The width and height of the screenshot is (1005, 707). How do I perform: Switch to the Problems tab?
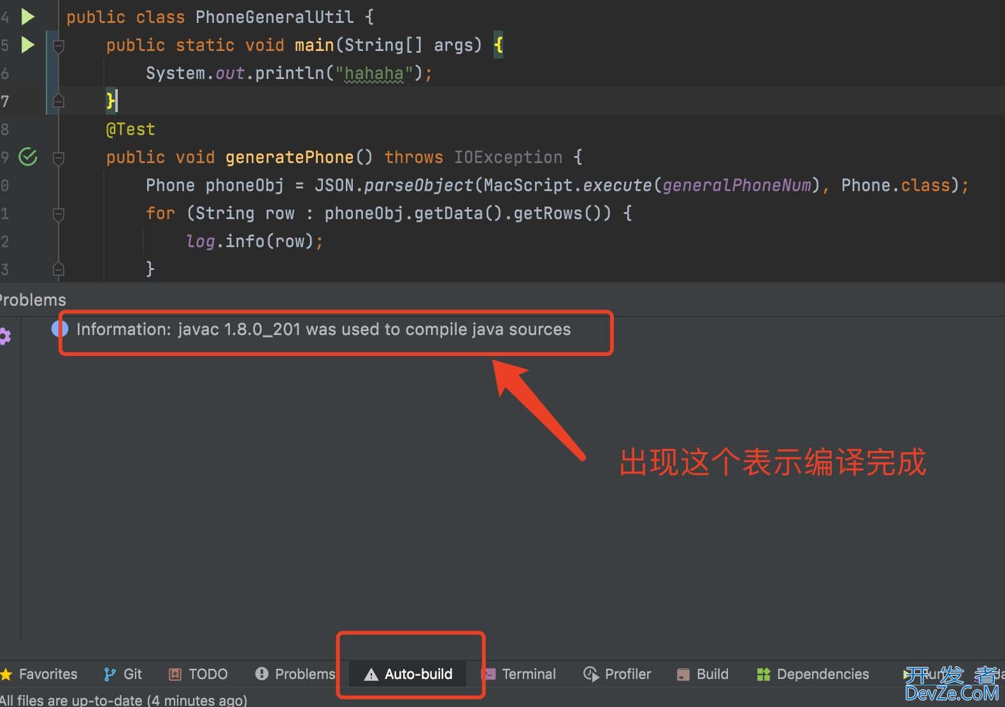[x=295, y=674]
